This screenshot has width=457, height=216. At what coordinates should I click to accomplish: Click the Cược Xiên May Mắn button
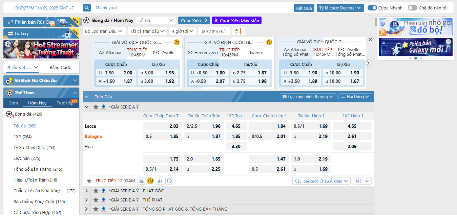(x=236, y=21)
